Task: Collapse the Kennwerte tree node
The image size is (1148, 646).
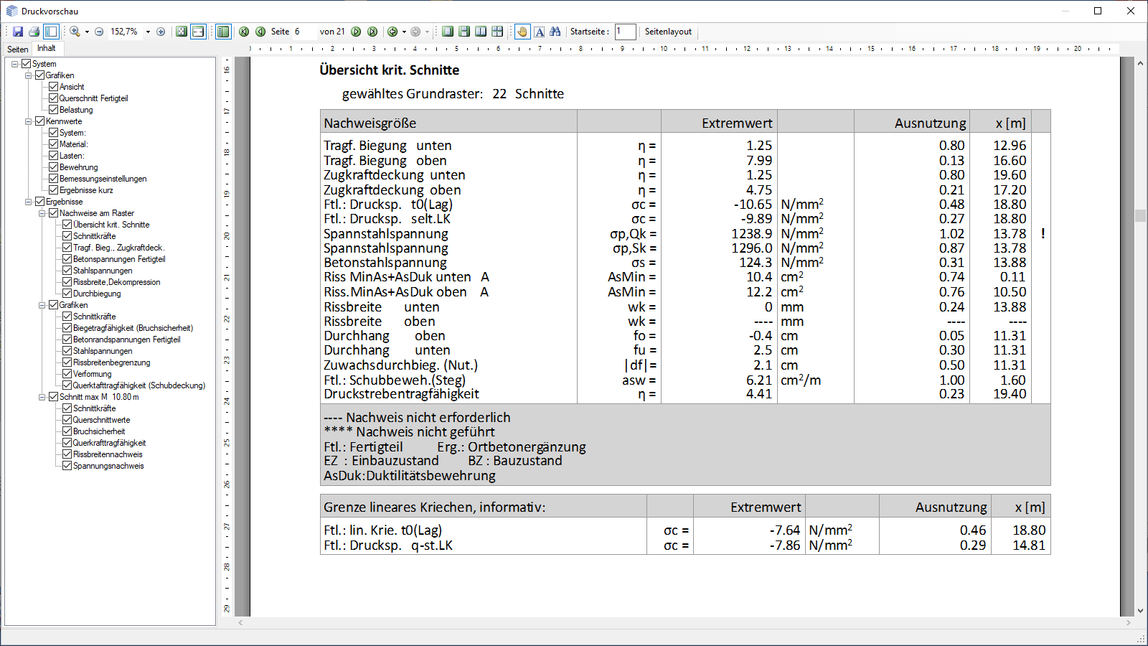Action: (29, 121)
